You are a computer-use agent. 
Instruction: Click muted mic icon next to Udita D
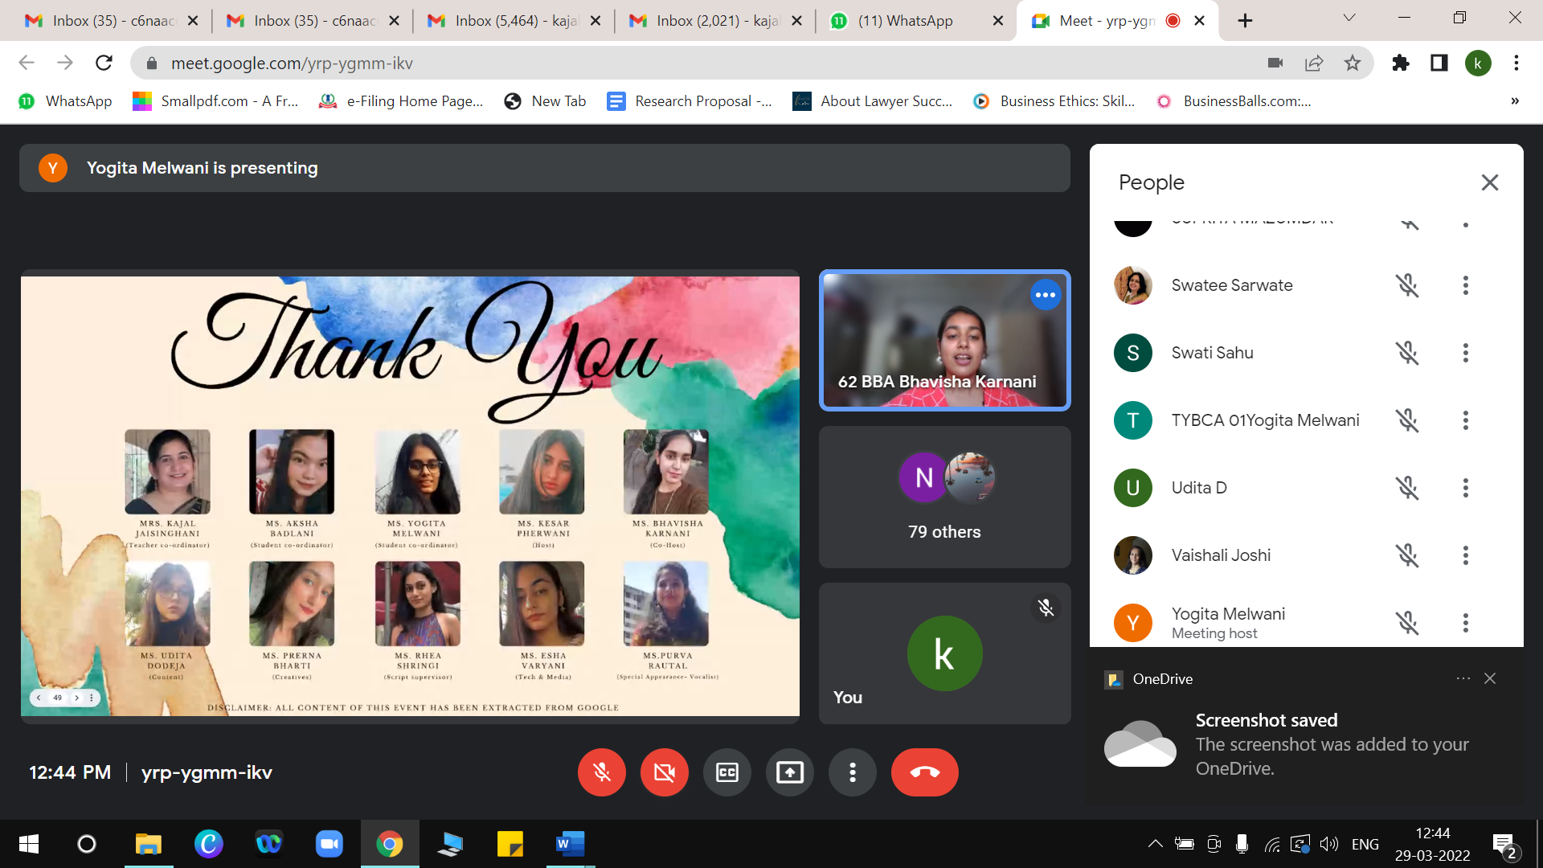pos(1406,488)
